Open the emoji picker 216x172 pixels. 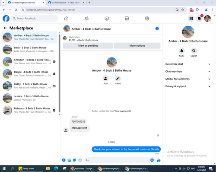click(152, 160)
